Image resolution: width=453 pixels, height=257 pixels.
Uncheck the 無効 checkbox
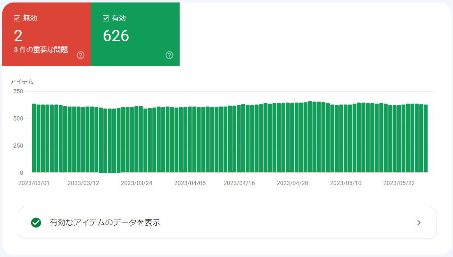[x=17, y=18]
